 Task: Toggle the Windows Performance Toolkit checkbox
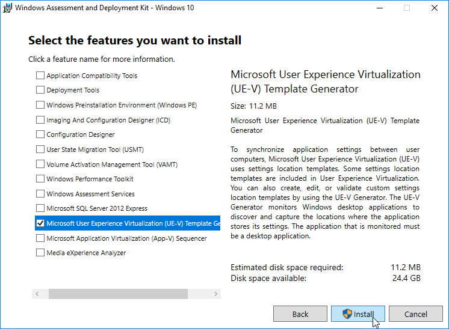pyautogui.click(x=40, y=179)
